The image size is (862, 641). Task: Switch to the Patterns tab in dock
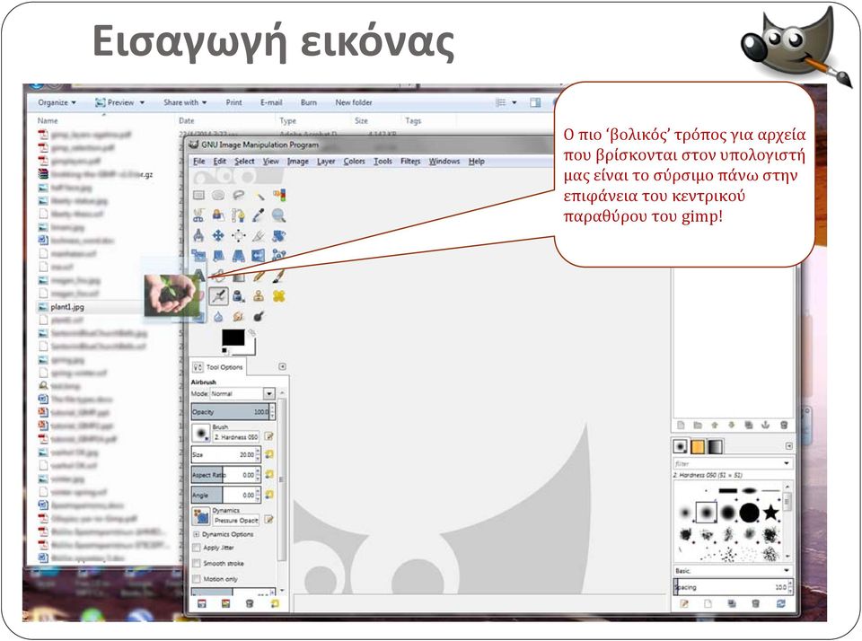click(x=698, y=446)
